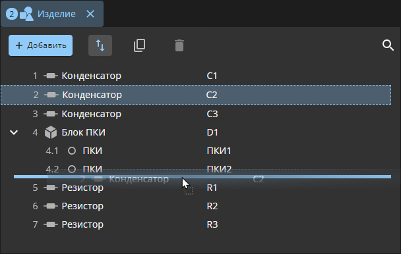Click the R2 designator cell
This screenshot has width=401, height=254.
(x=212, y=206)
